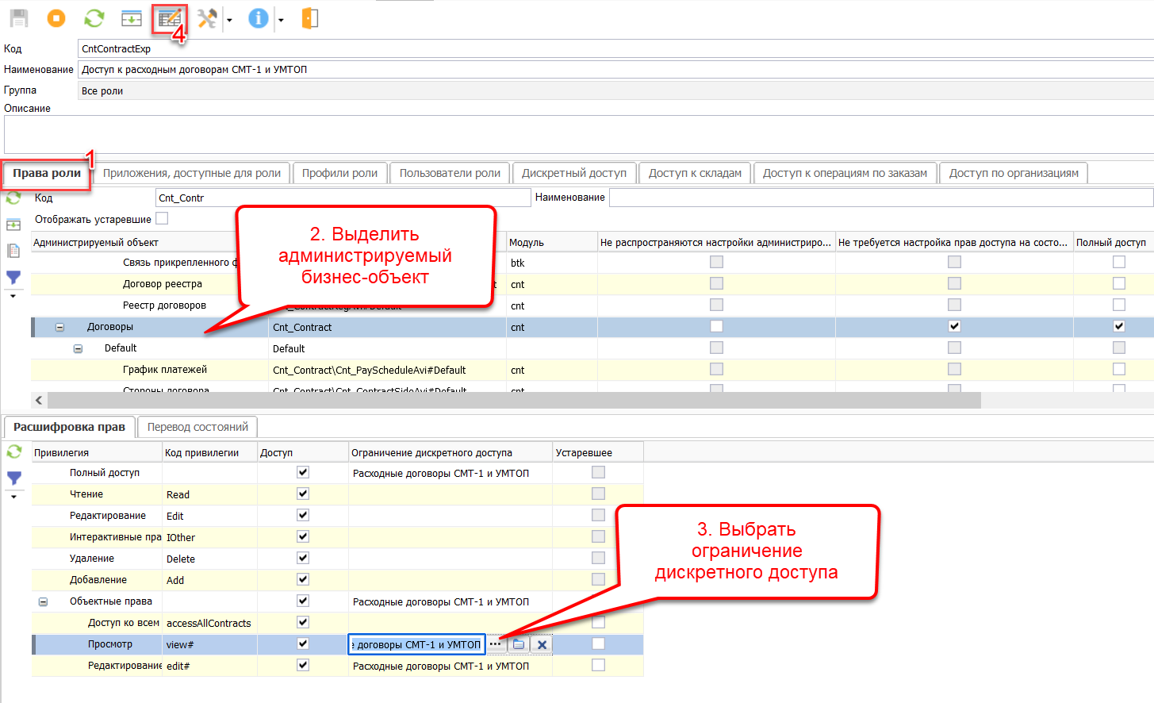1154x703 pixels.
Task: Click the green refresh icon in the top toolbar
Action: [94, 18]
